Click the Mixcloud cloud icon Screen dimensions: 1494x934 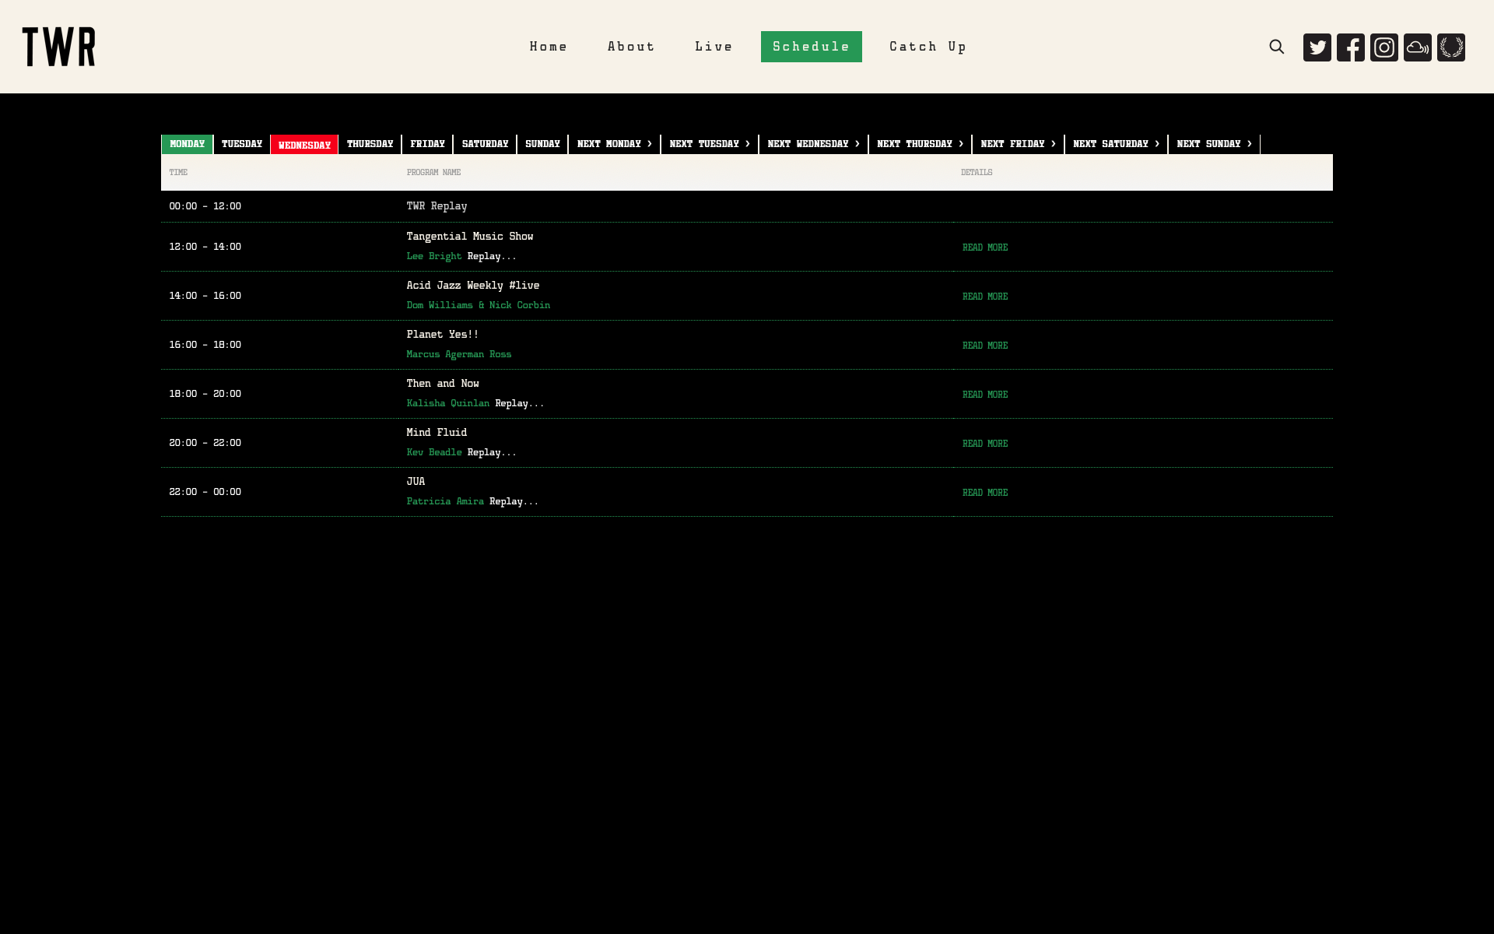pyautogui.click(x=1417, y=47)
